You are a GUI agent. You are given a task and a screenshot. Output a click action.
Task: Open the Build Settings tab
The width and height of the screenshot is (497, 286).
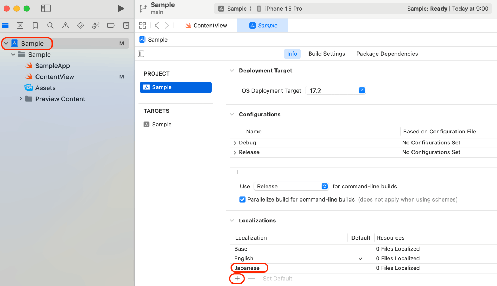coord(327,54)
